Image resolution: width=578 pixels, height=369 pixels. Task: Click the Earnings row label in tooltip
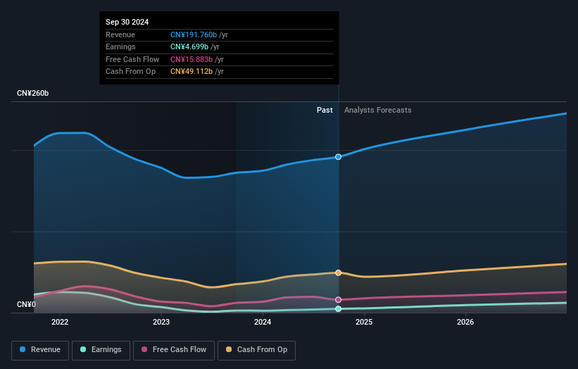pyautogui.click(x=120, y=46)
